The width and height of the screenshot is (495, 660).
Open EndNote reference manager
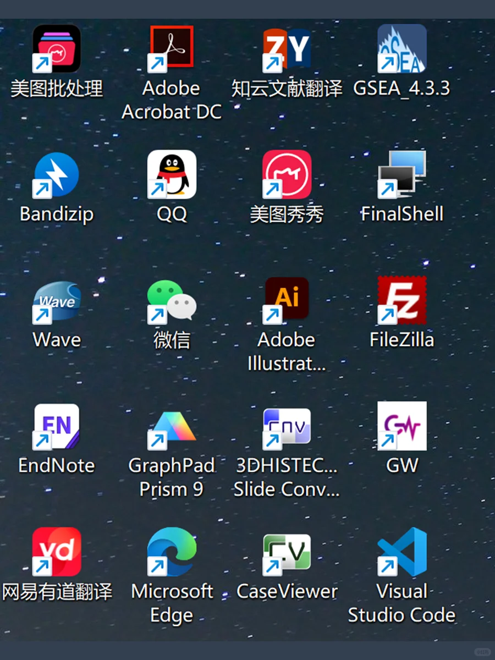57,426
